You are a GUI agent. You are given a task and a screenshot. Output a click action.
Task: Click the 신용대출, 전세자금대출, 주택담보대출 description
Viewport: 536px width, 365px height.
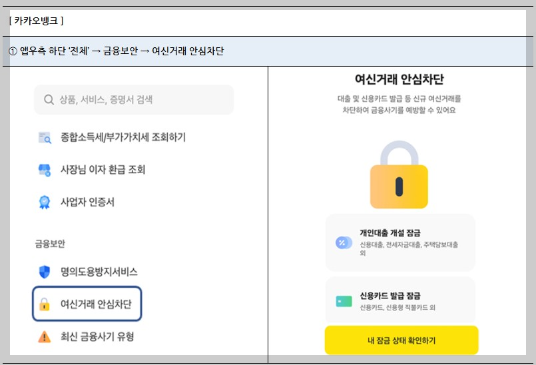409,248
